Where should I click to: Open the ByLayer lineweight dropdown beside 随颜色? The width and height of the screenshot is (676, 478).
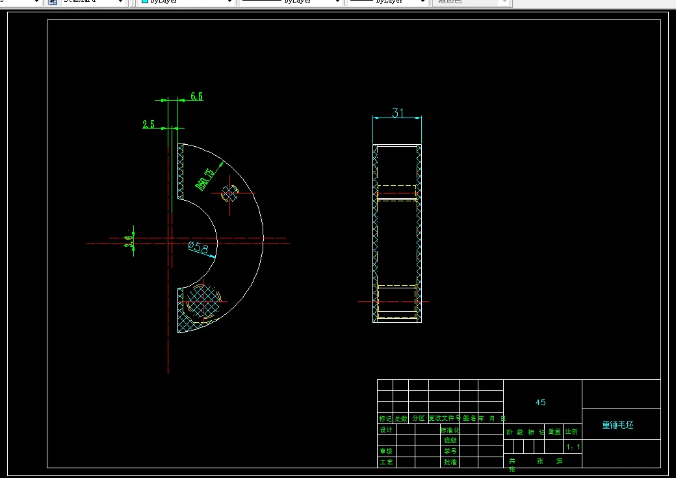point(387,2)
